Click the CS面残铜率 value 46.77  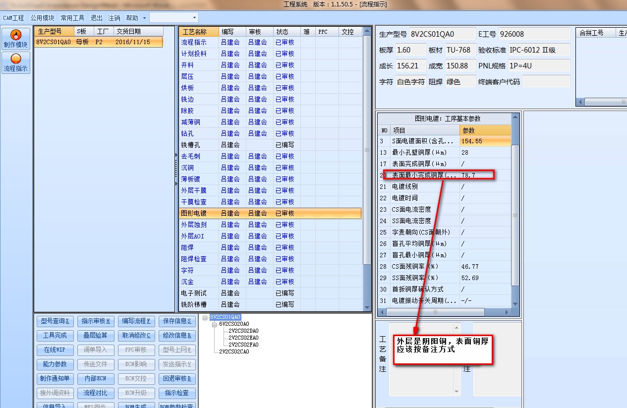(485, 267)
